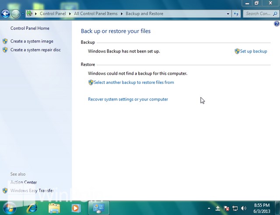This screenshot has width=280, height=215.
Task: Click the Control Panel icon in address bar
Action: click(30, 14)
